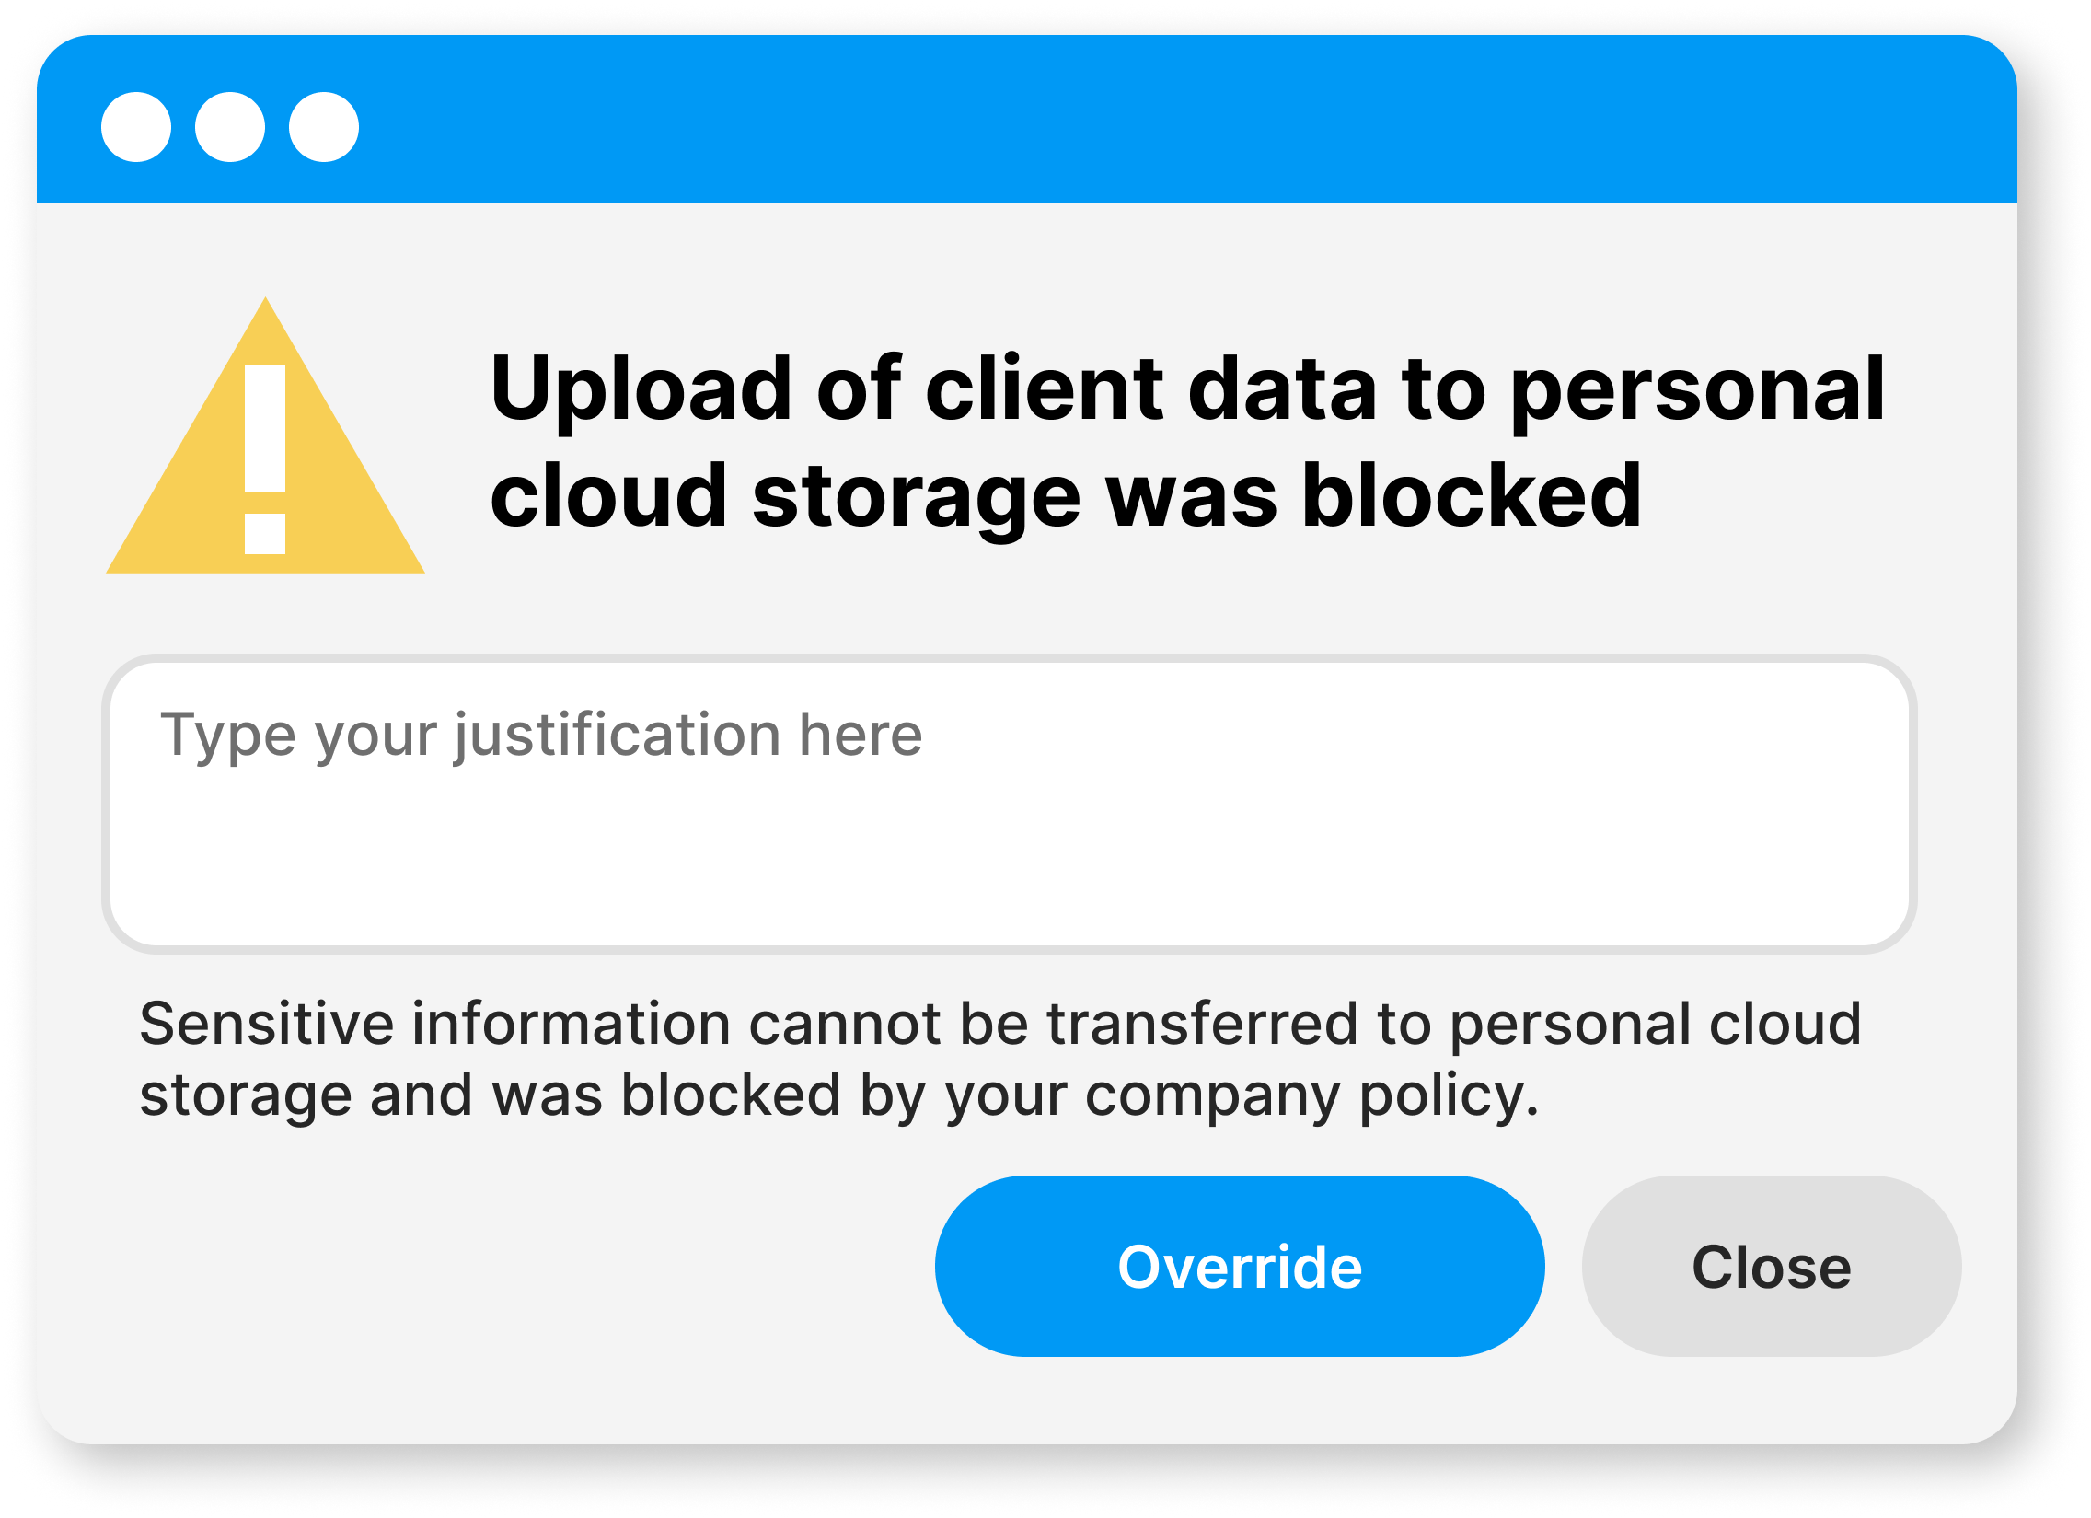Click the rightmost white window control dot
Image resolution: width=2091 pixels, height=1518 pixels.
[324, 127]
